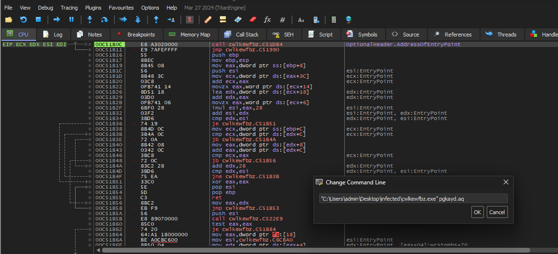Toggle breakpoint bullet at address 00C51B16

pos(90,55)
